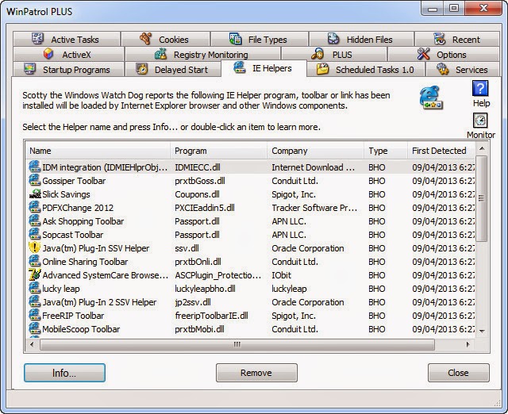Click the Java(tm) Plug-In SSV Helper shield icon

click(35, 248)
